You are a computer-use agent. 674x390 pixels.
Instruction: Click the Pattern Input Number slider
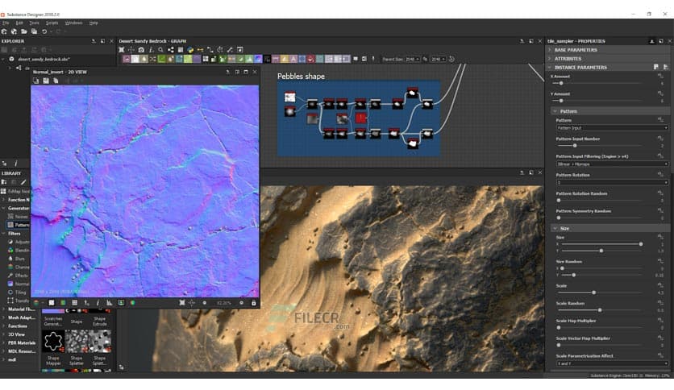coord(575,146)
